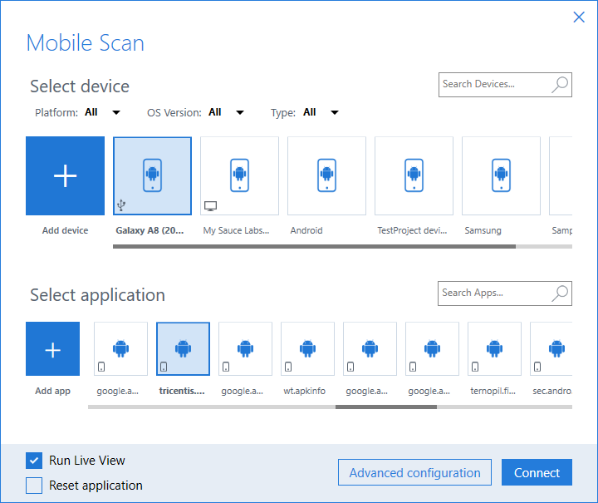Choose the TestProject device tile

click(414, 175)
